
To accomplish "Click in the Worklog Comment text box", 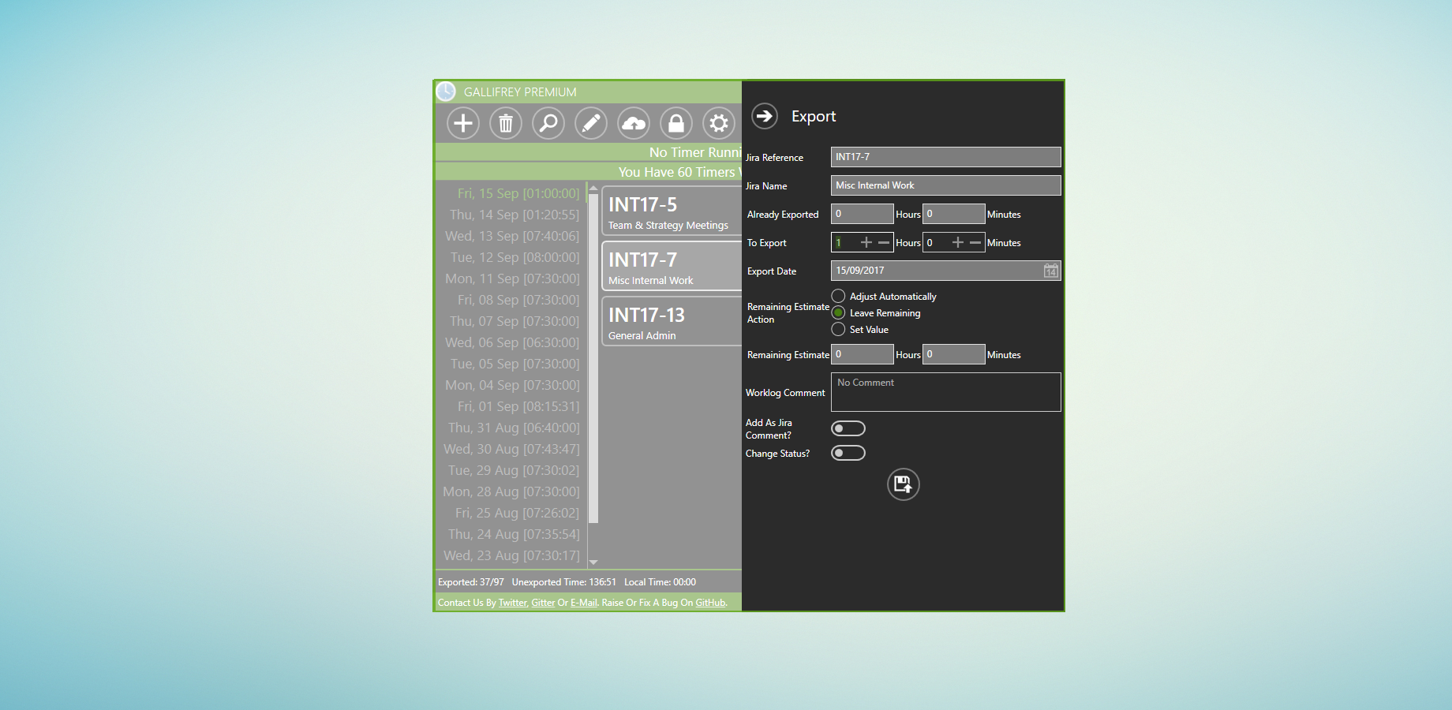I will [x=945, y=392].
